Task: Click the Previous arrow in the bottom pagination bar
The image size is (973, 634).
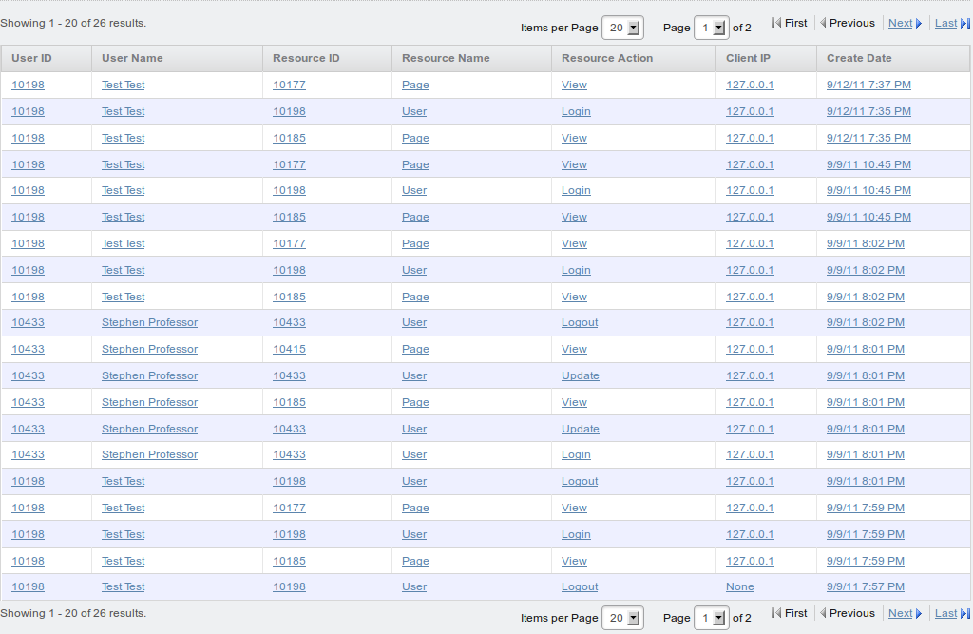Action: tap(823, 613)
